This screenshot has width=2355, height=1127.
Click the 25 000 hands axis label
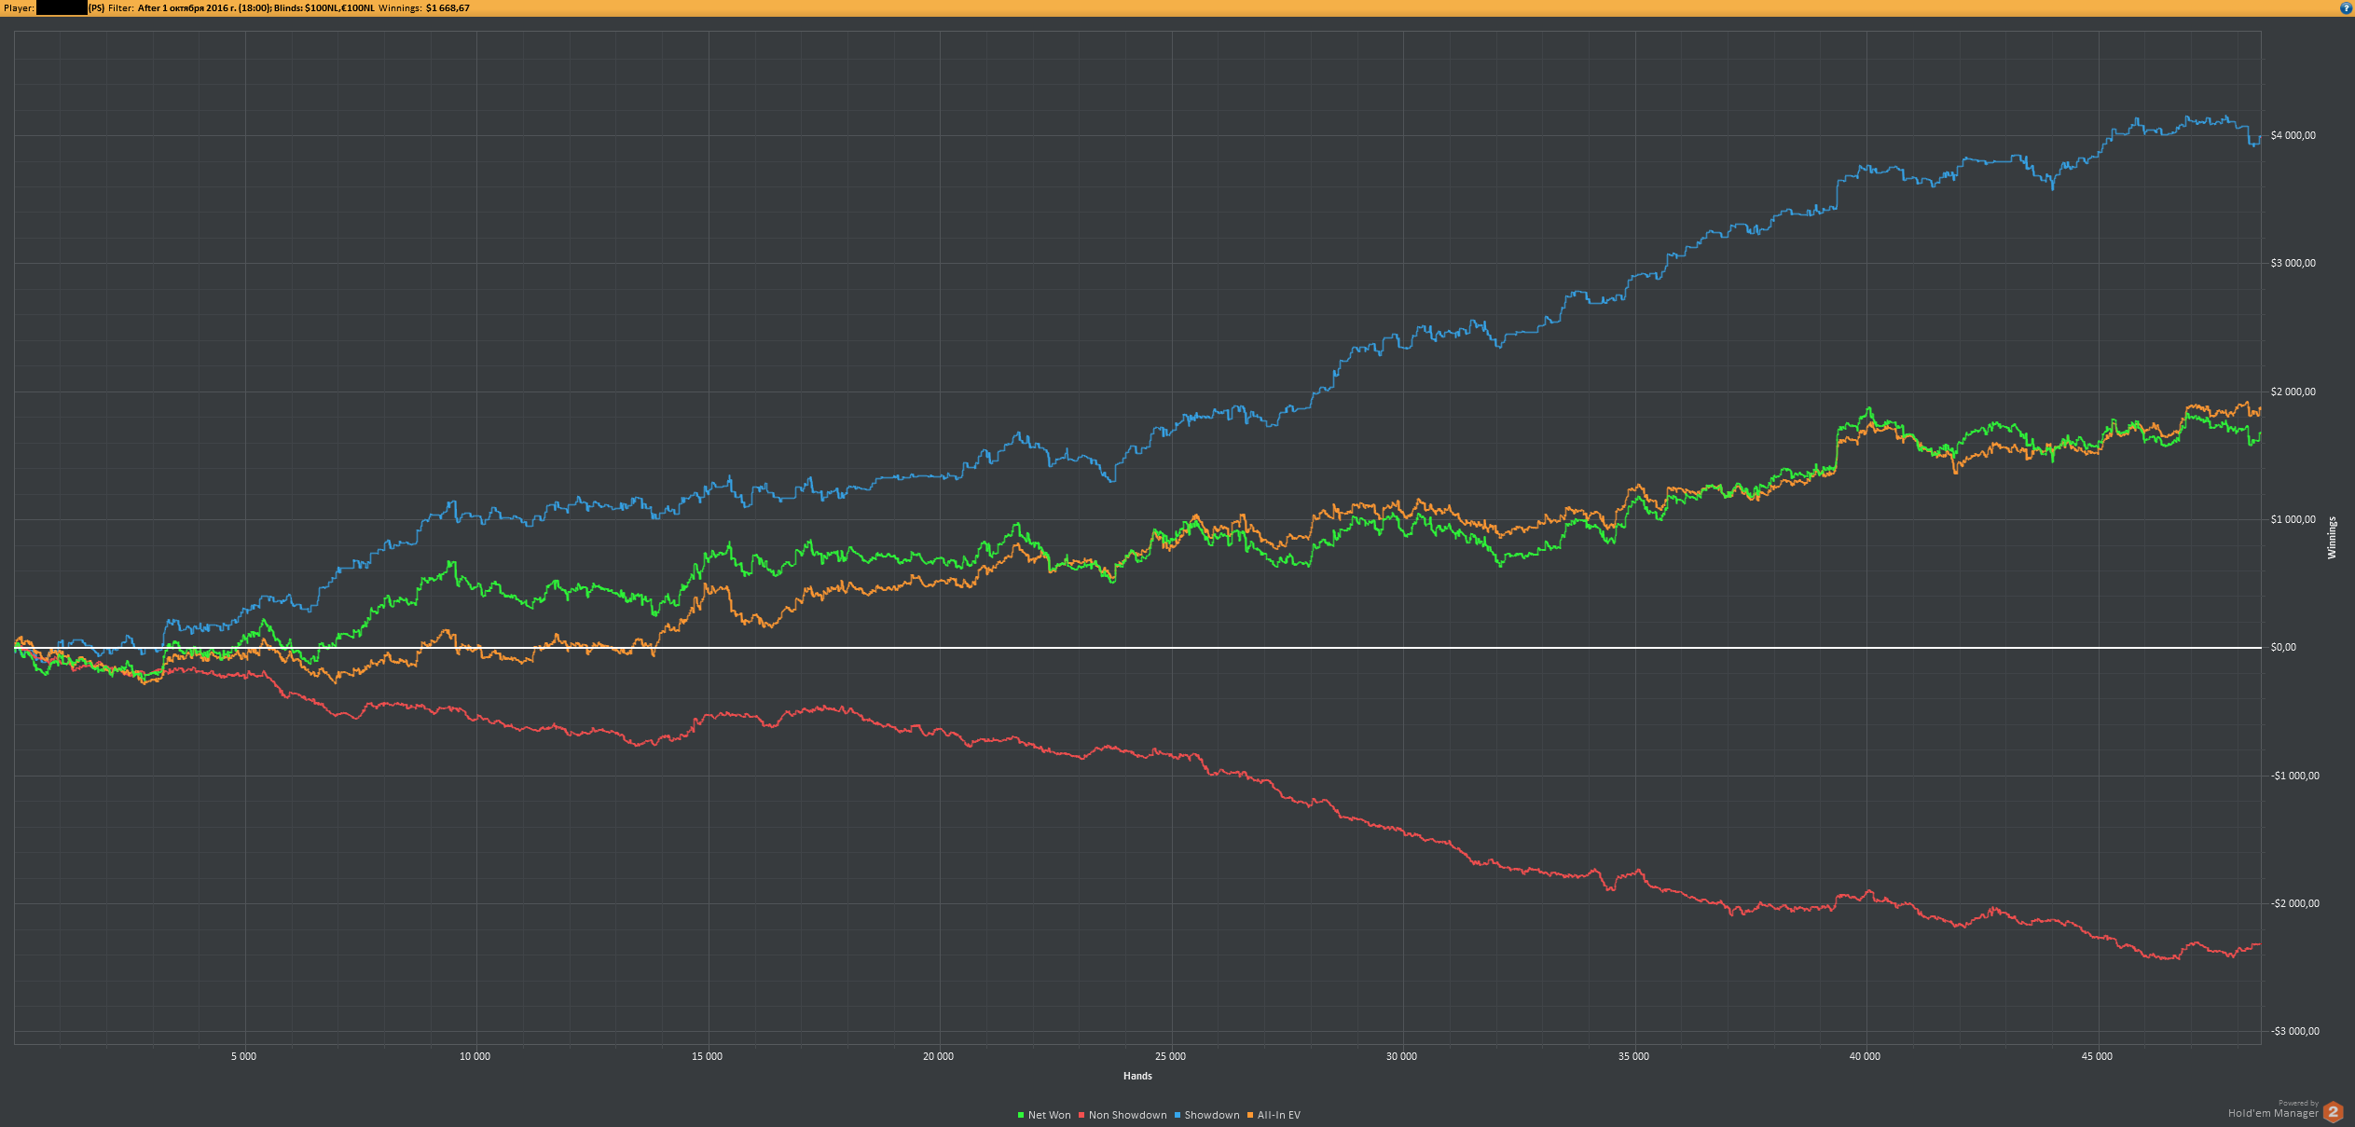tap(1170, 1056)
